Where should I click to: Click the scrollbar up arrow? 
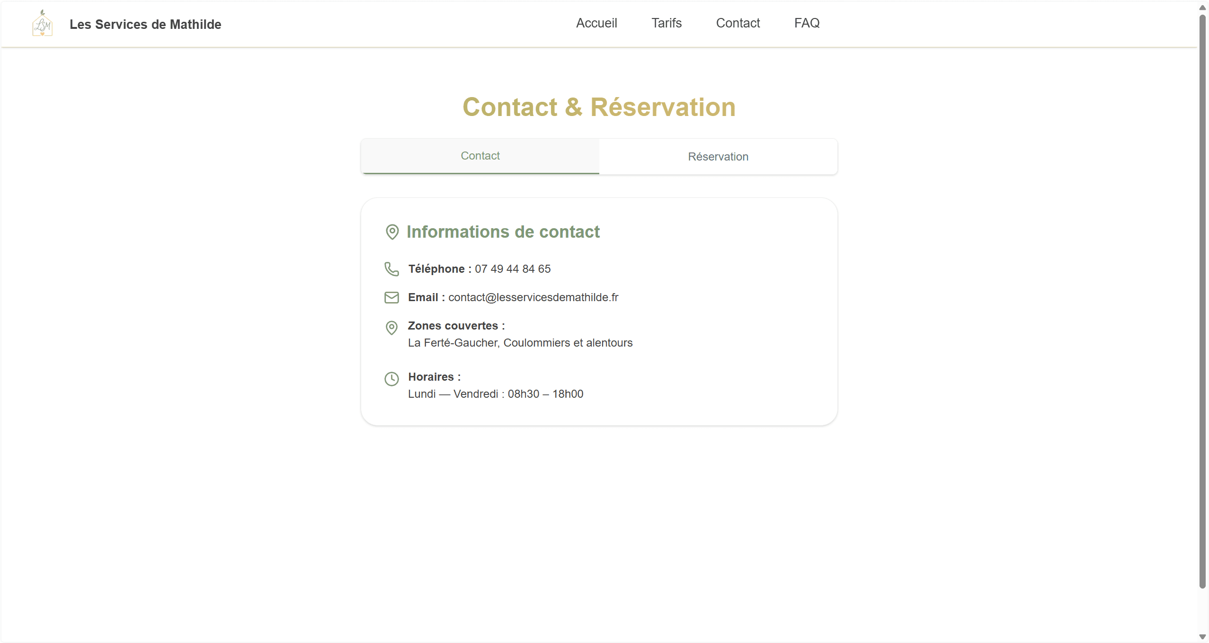[x=1202, y=8]
